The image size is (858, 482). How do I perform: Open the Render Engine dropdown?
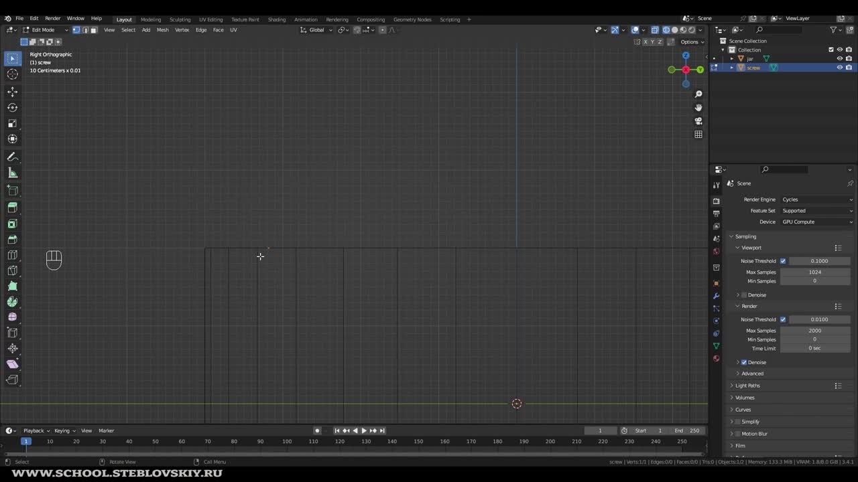click(x=818, y=199)
